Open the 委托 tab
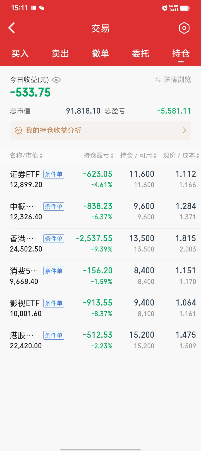 141,53
